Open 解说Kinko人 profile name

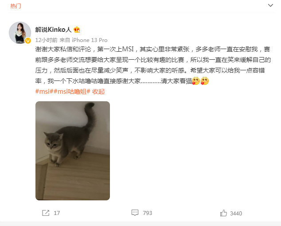coord(53,30)
